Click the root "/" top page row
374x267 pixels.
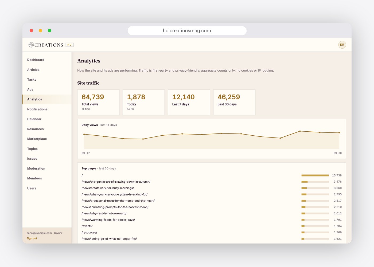pos(212,175)
